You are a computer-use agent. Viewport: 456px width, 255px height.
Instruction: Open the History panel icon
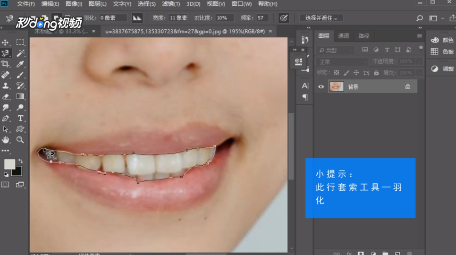(x=305, y=40)
